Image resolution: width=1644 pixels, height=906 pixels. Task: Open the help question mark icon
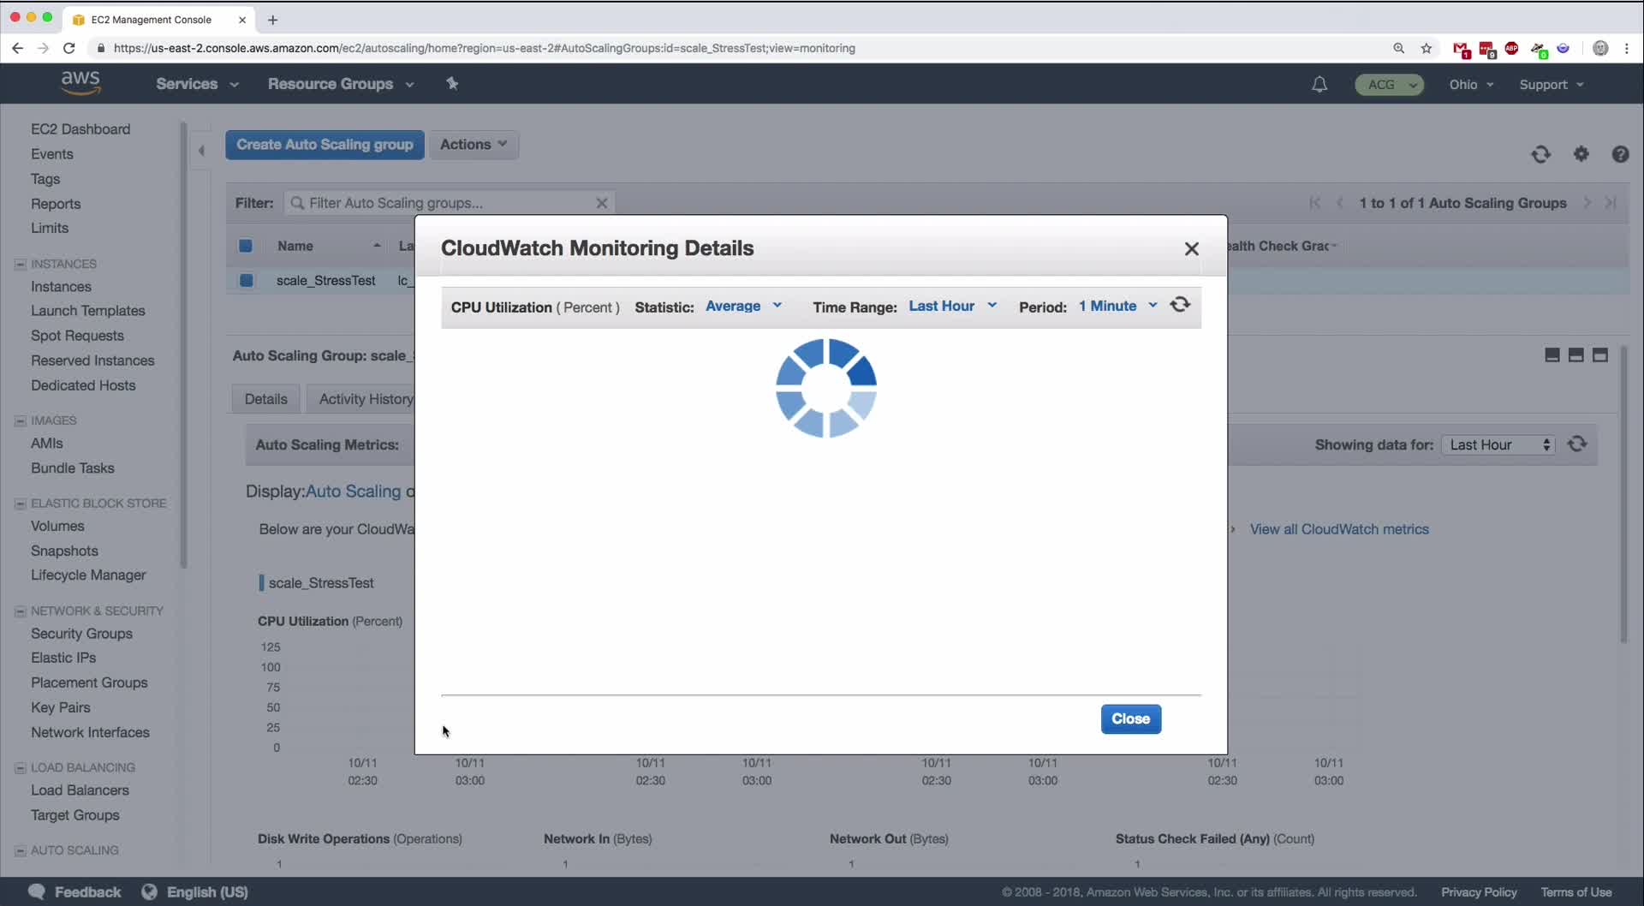(1620, 154)
